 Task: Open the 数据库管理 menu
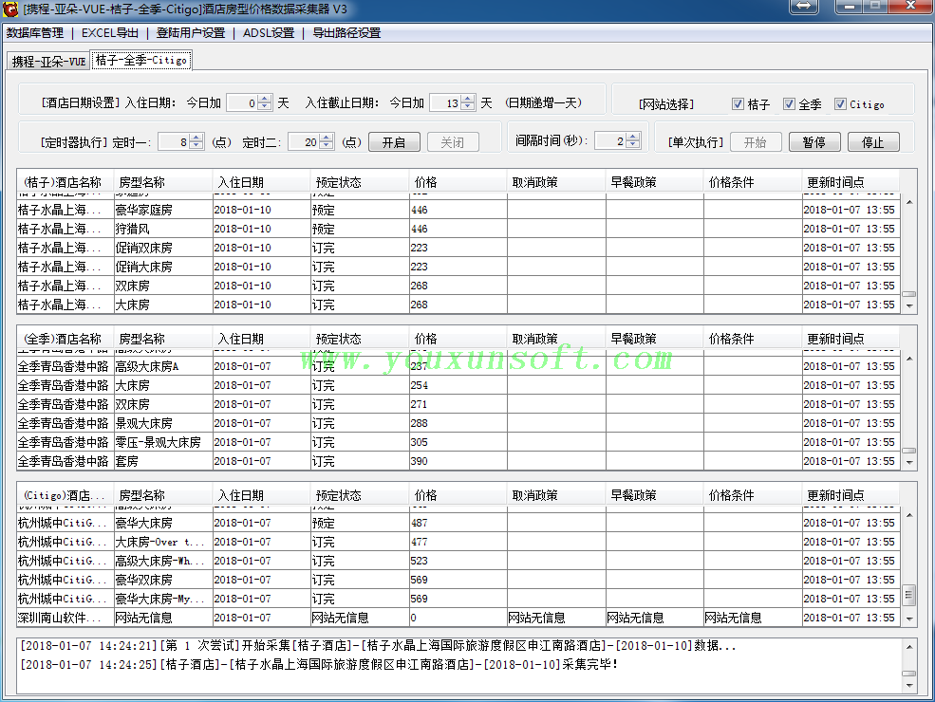[x=35, y=33]
